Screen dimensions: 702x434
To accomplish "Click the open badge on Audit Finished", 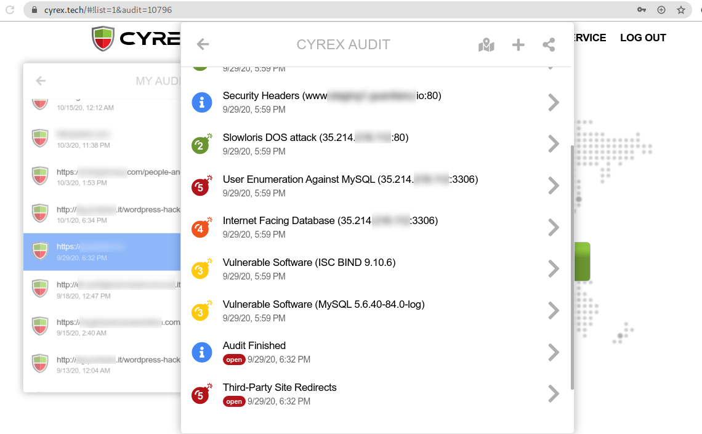I will [234, 360].
